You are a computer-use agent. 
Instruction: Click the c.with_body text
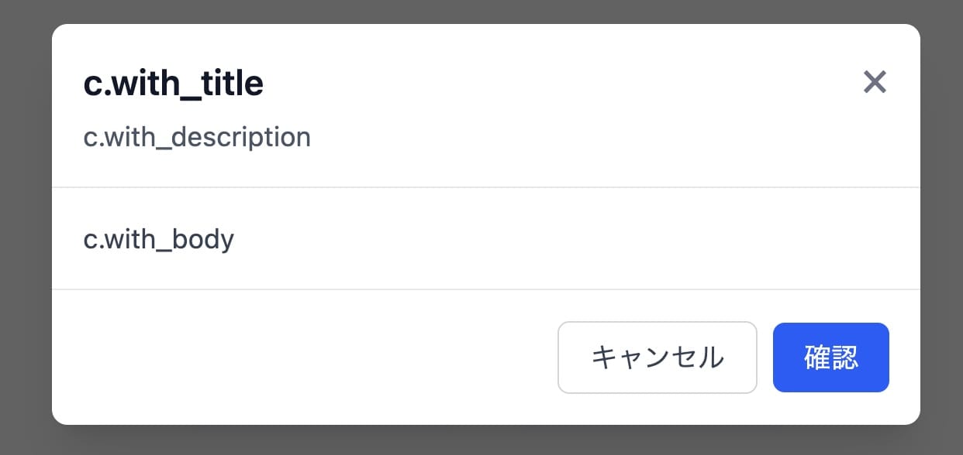[x=158, y=239]
